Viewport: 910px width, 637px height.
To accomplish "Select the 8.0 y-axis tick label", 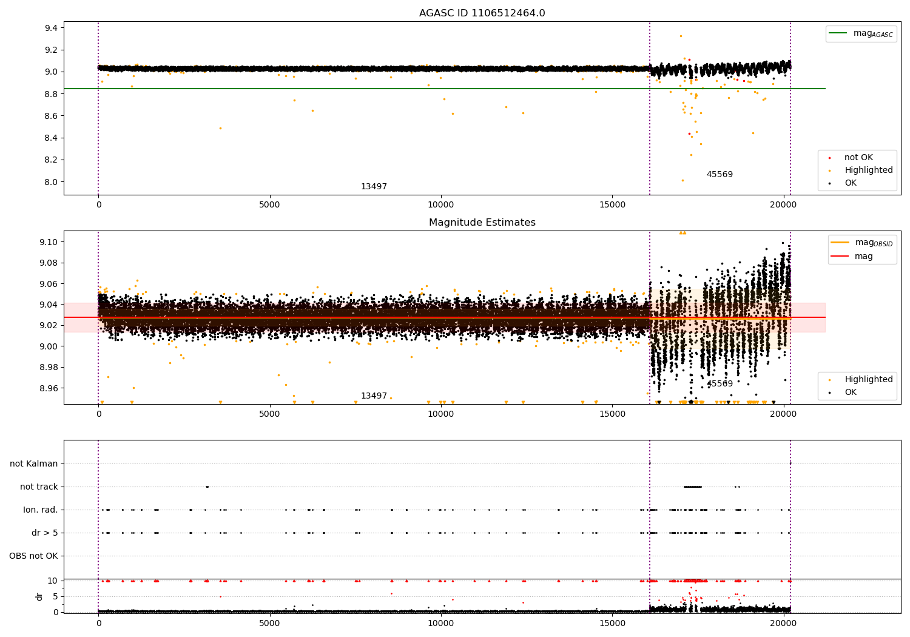I will (51, 182).
